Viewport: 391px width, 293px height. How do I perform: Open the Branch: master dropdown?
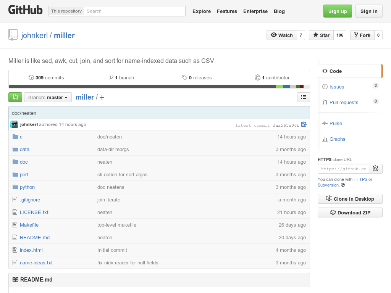click(48, 97)
